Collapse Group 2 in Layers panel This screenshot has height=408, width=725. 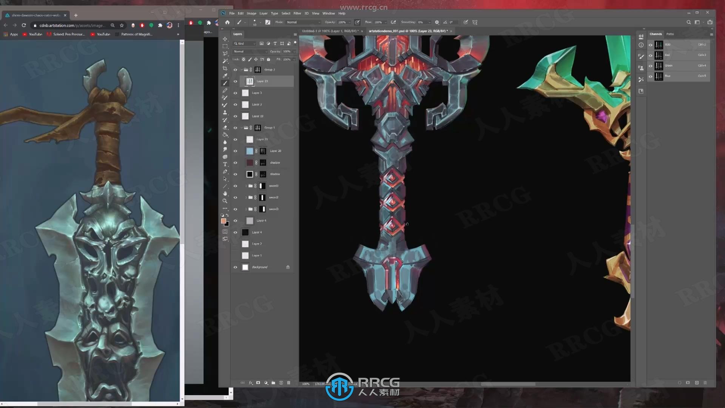coord(242,70)
